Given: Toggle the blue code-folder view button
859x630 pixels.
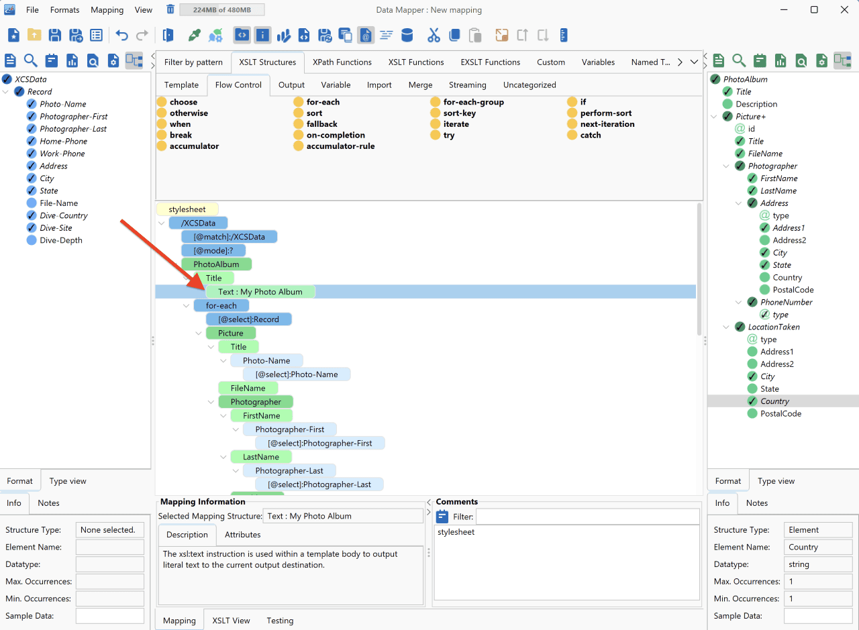Looking at the screenshot, I should click(x=242, y=35).
